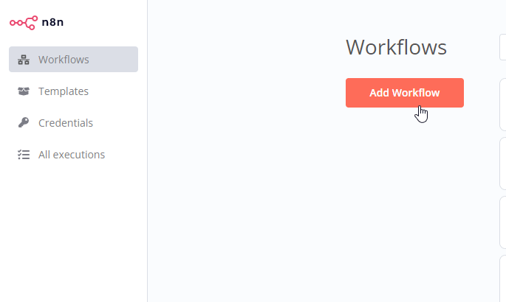Open the first workflow card beside Add Workflow
This screenshot has height=302, width=506.
(503, 104)
